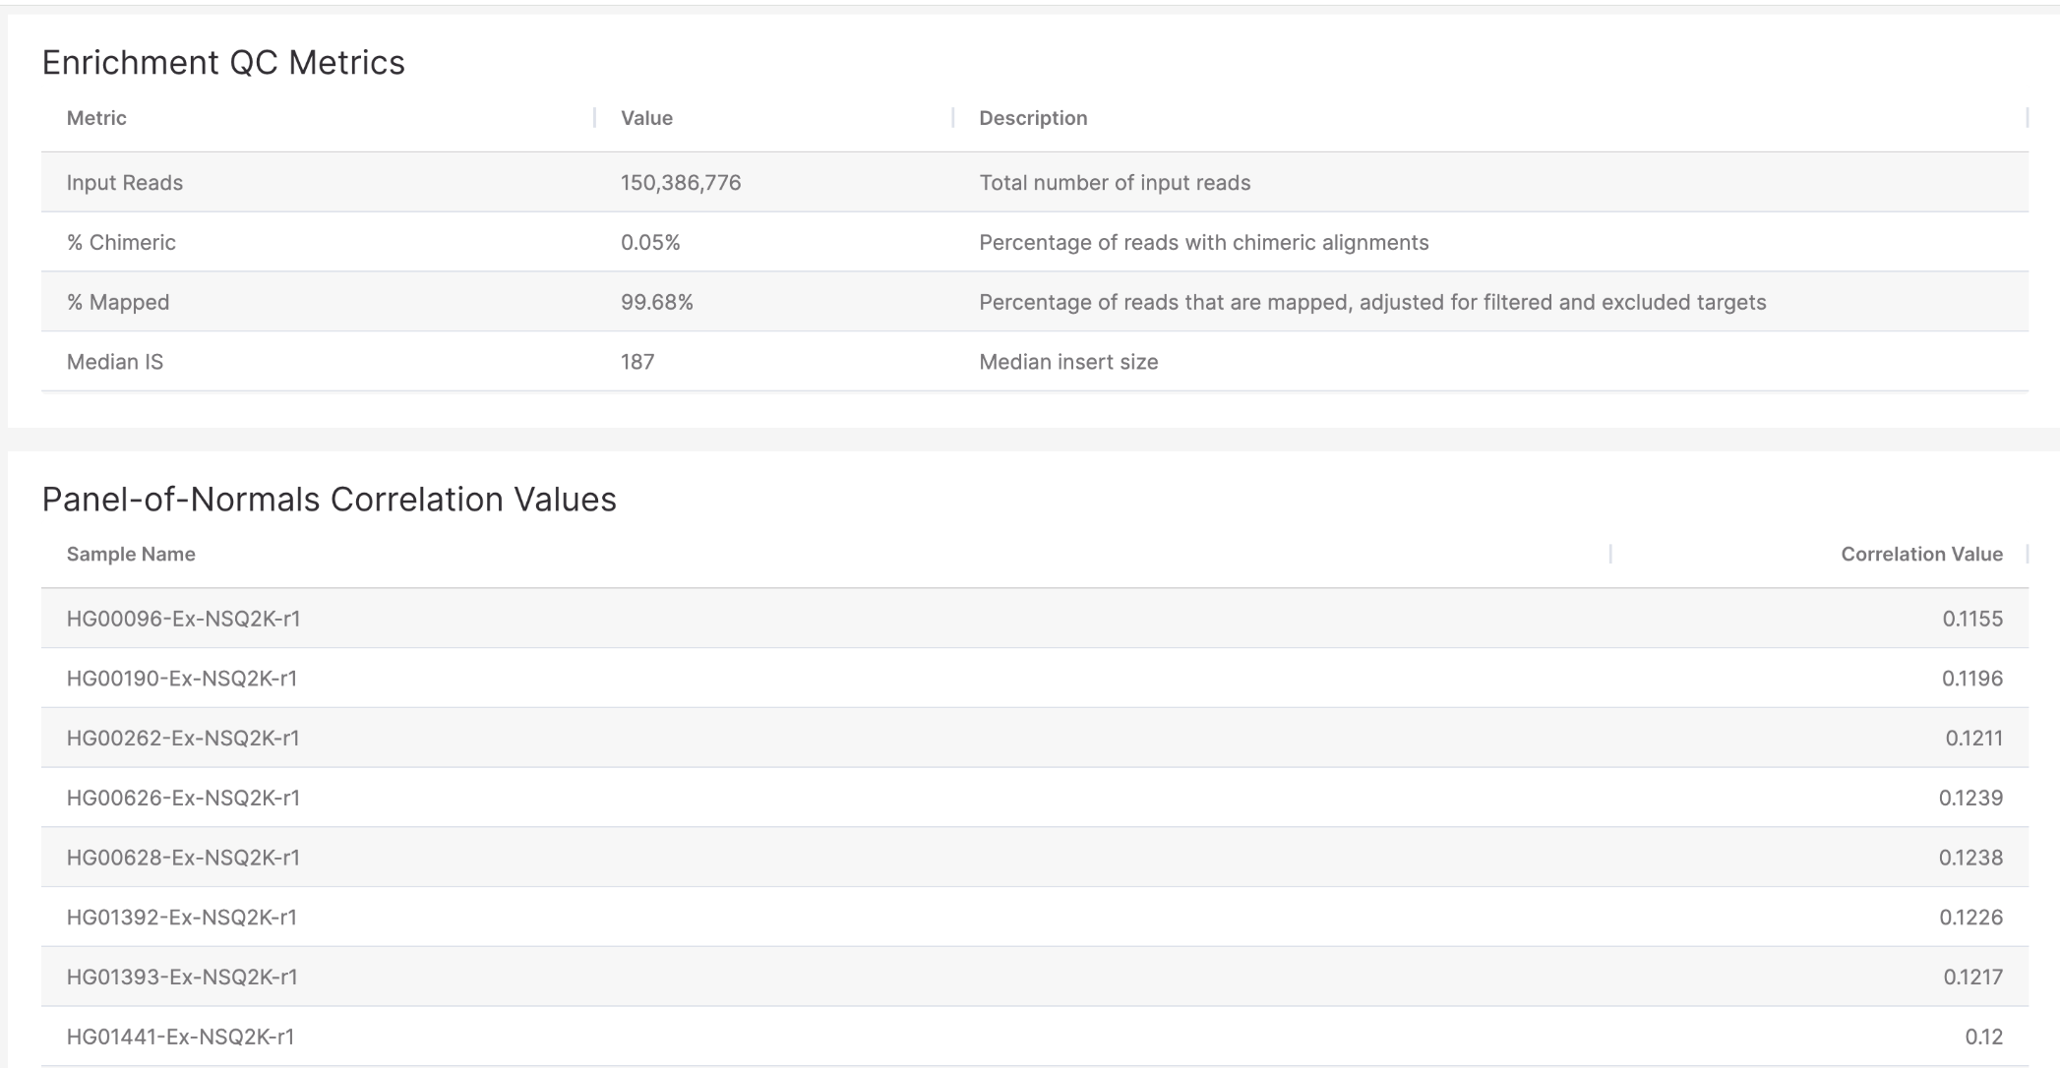This screenshot has width=2060, height=1068.
Task: Click the 0.1239 correlation value
Action: 1970,799
